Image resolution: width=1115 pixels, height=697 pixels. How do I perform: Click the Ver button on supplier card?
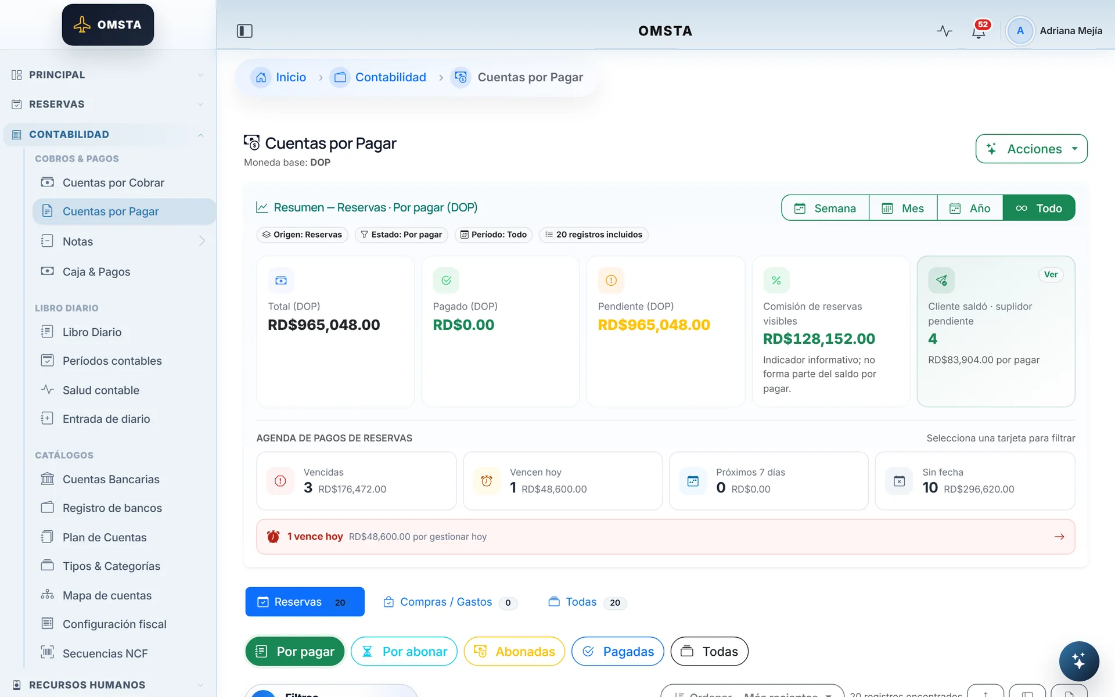[1051, 275]
